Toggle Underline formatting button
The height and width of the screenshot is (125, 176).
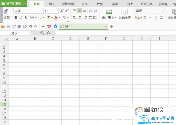[x=26, y=17]
